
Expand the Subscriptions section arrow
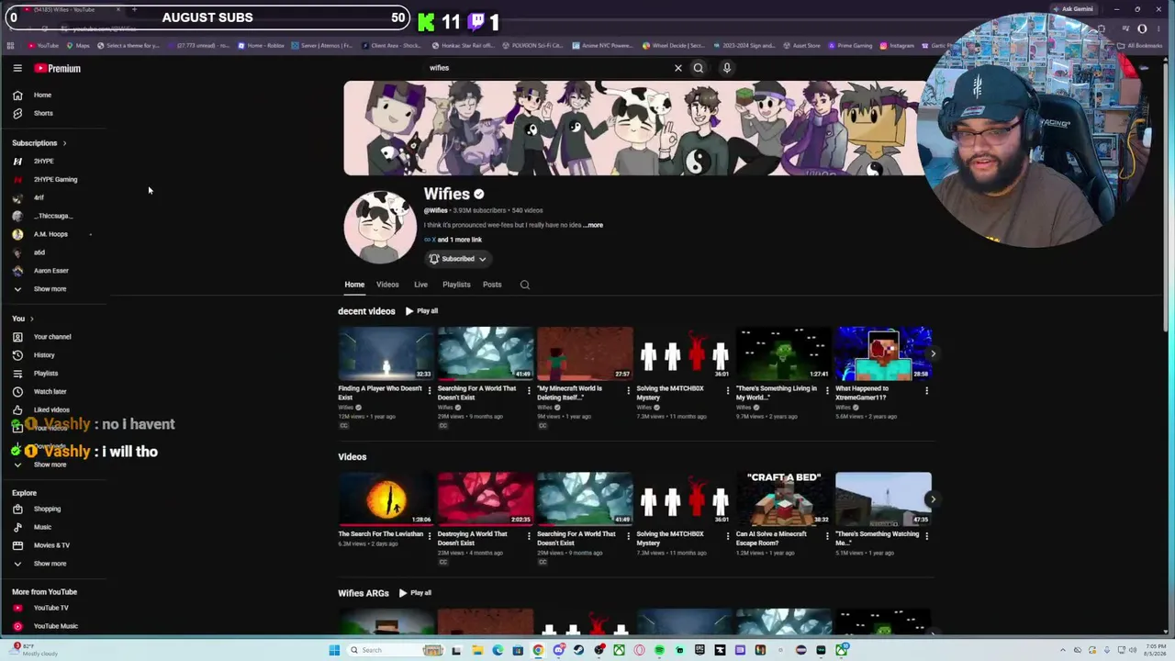pos(64,143)
